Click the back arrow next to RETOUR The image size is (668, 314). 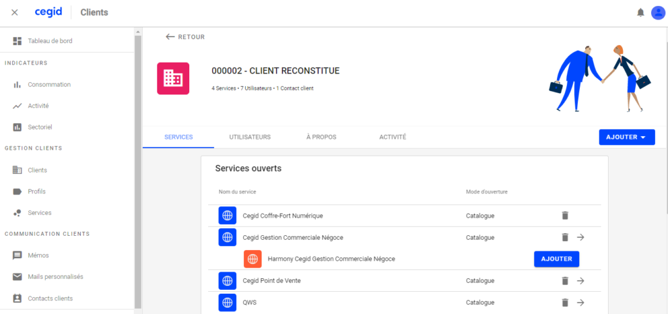click(x=170, y=37)
